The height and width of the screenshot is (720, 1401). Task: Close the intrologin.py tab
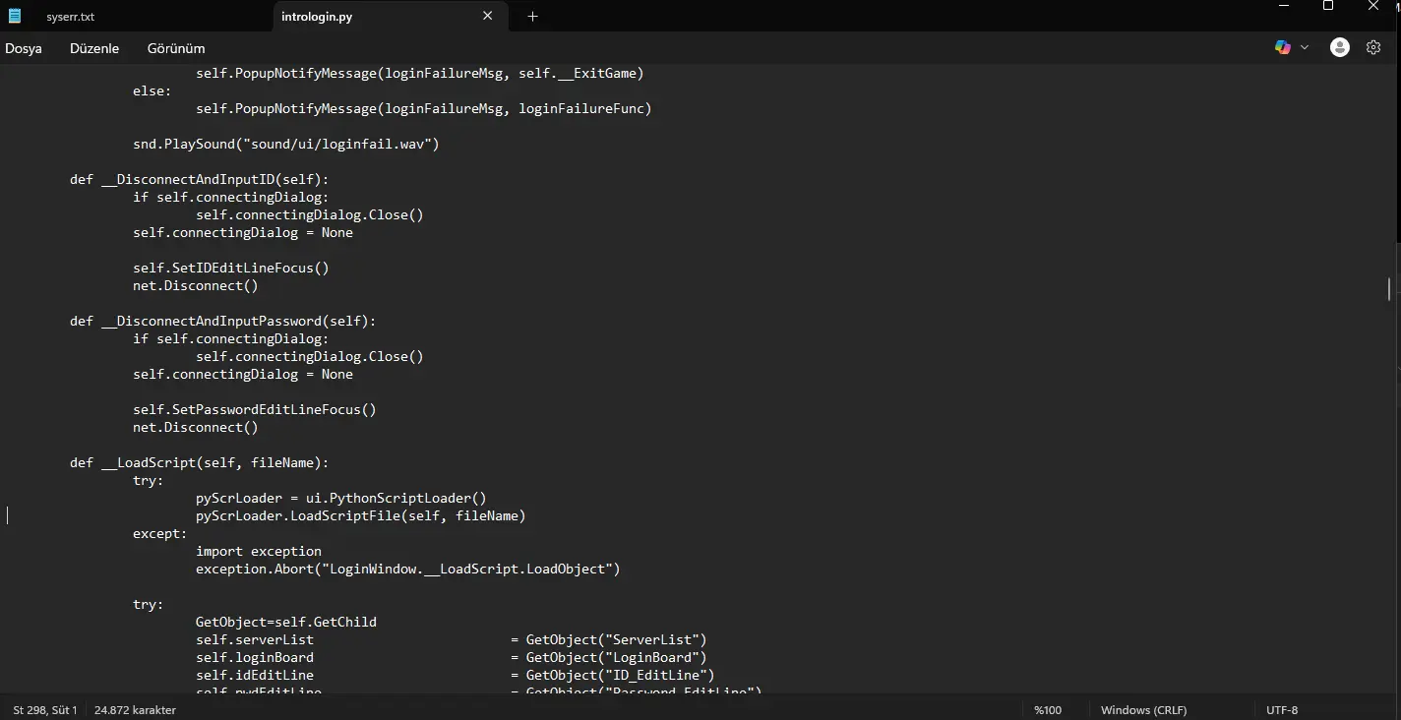click(488, 16)
